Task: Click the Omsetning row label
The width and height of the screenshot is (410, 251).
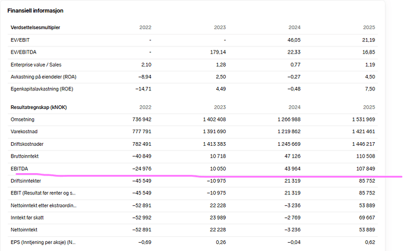Action: 23,120
